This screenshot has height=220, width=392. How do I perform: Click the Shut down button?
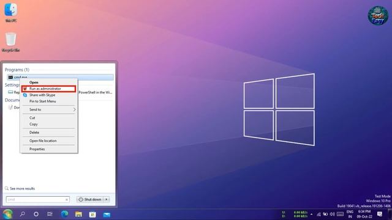90,200
